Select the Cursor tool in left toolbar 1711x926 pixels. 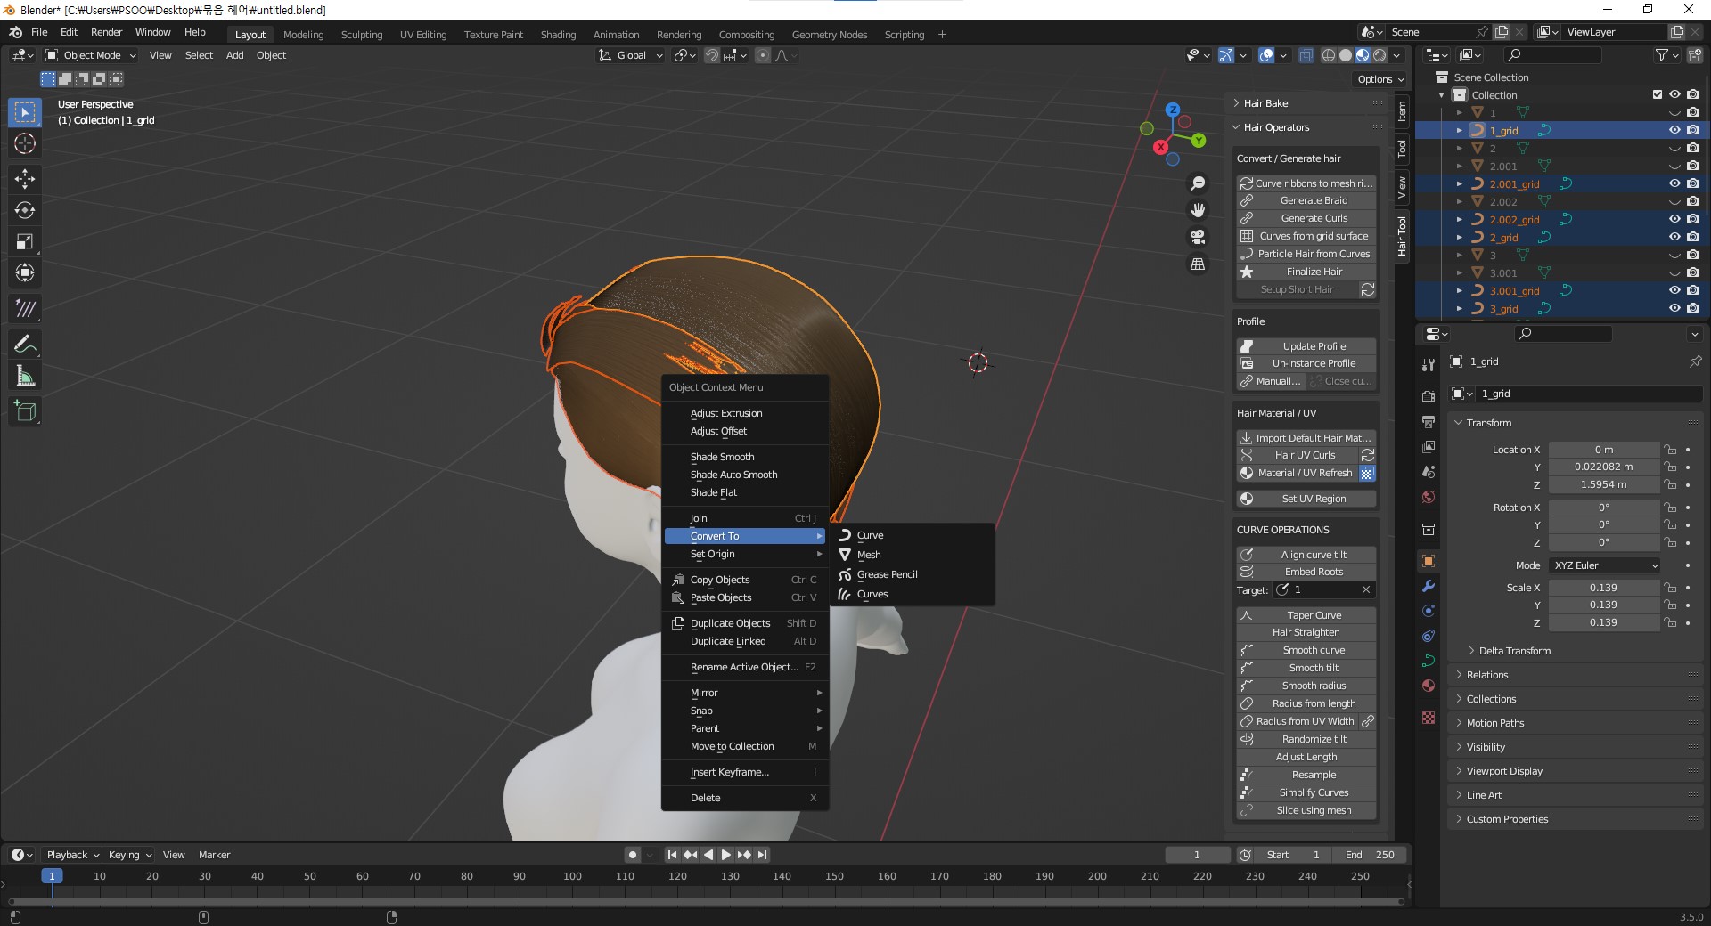pyautogui.click(x=25, y=144)
